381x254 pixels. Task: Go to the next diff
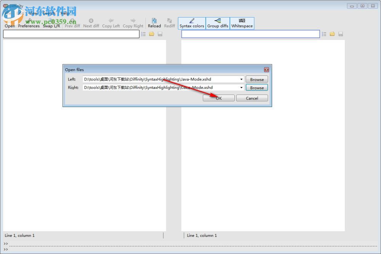[x=91, y=23]
